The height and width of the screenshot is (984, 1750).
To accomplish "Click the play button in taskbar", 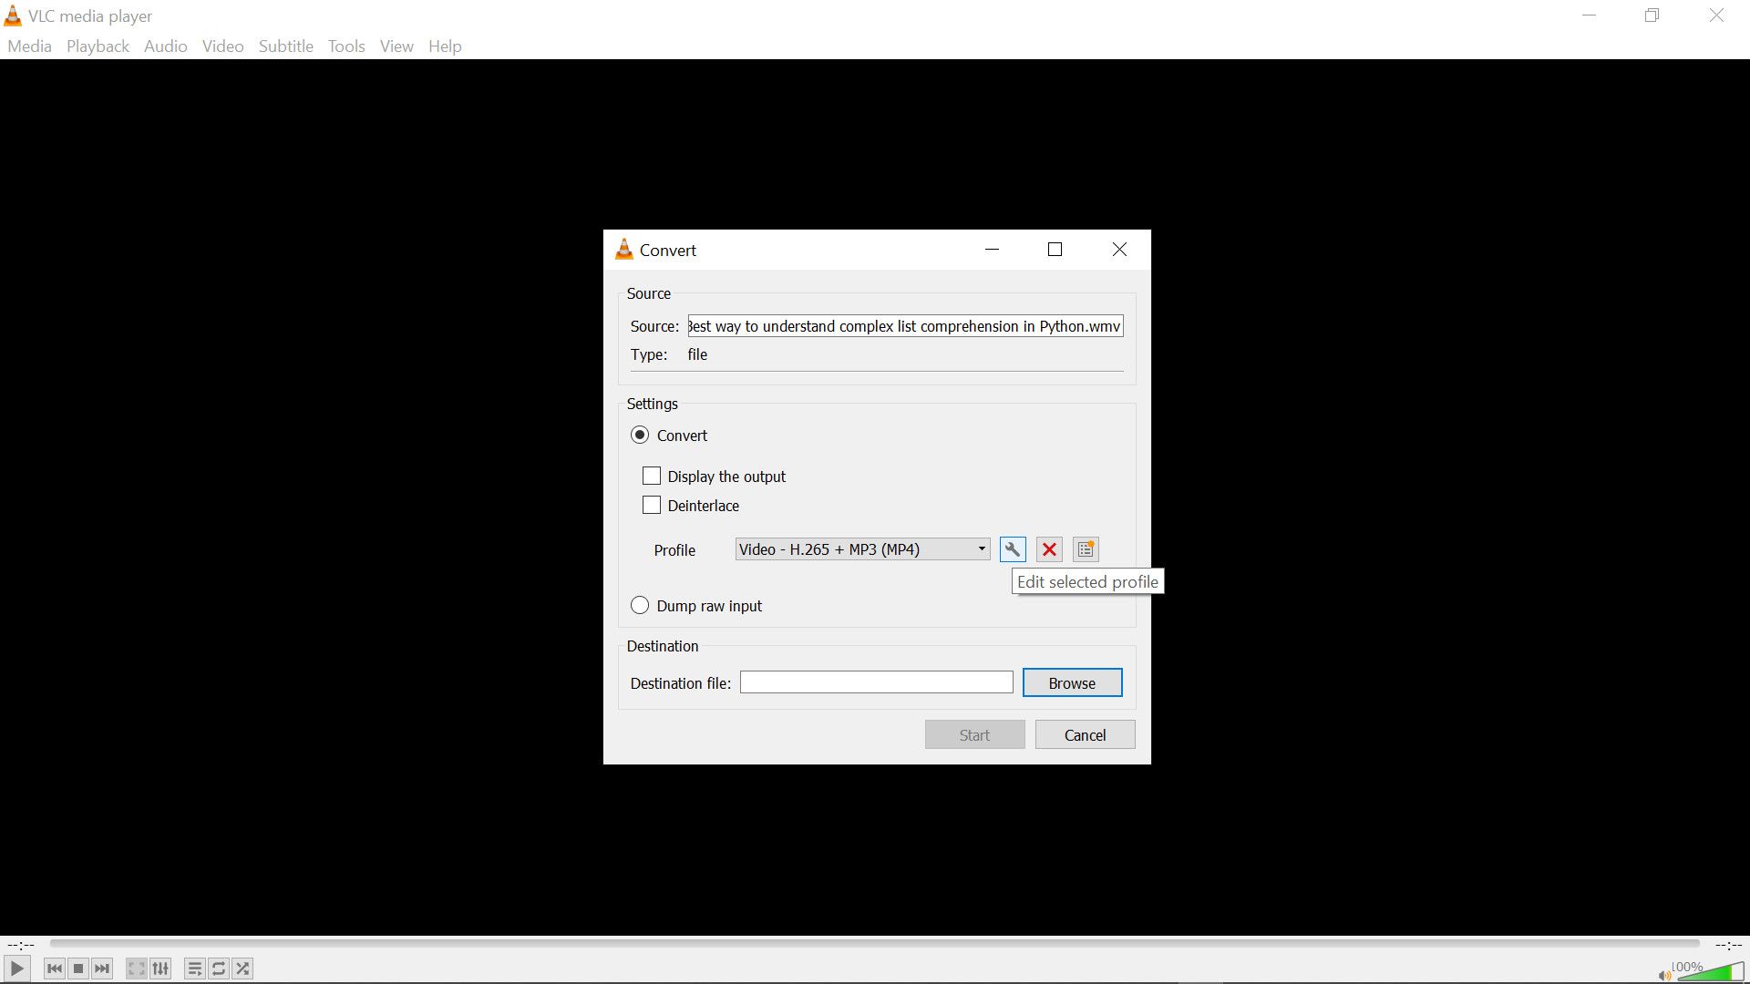I will point(16,969).
